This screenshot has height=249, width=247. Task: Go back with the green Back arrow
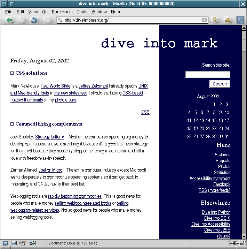tap(10, 20)
